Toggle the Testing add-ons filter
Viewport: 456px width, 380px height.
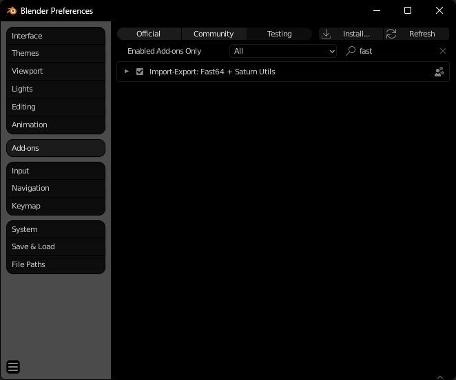[279, 34]
